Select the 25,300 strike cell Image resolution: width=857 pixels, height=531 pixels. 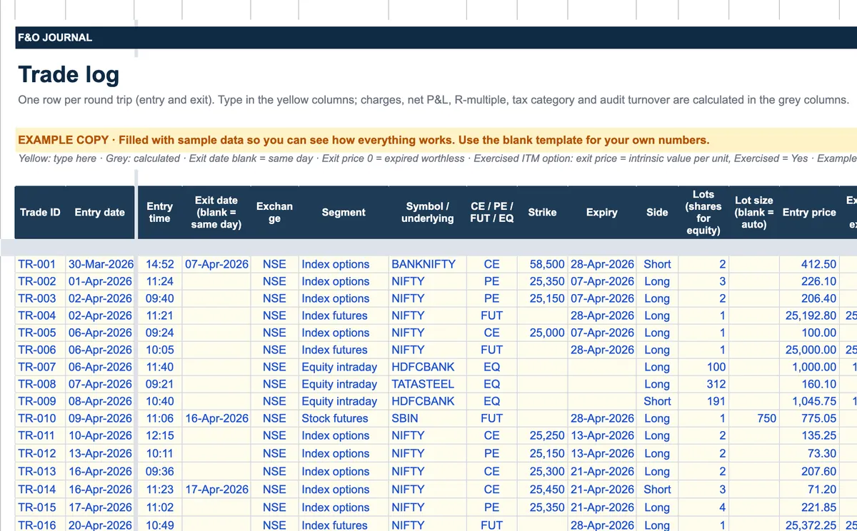543,472
